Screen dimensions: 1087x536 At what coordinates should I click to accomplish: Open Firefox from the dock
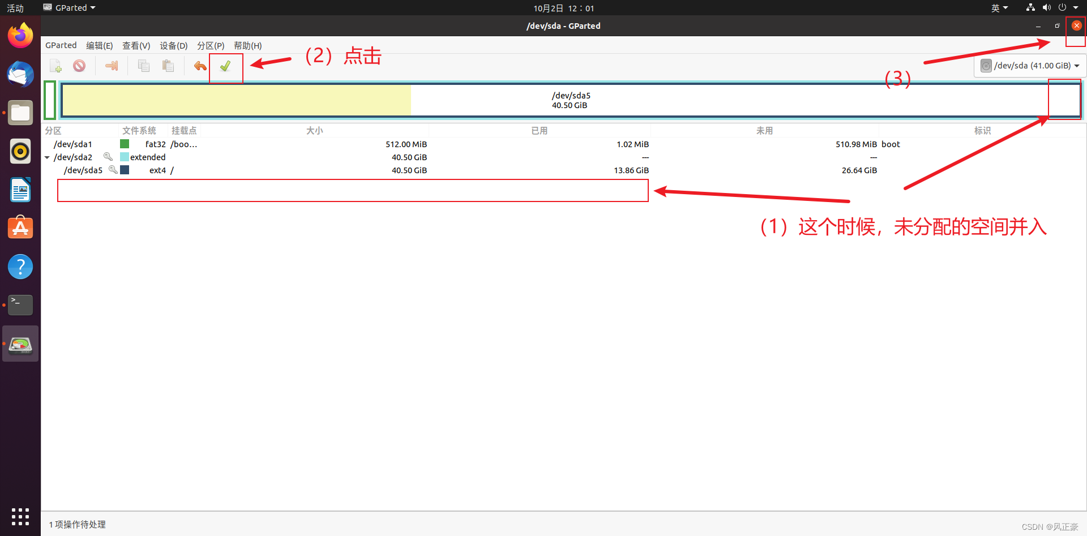20,36
